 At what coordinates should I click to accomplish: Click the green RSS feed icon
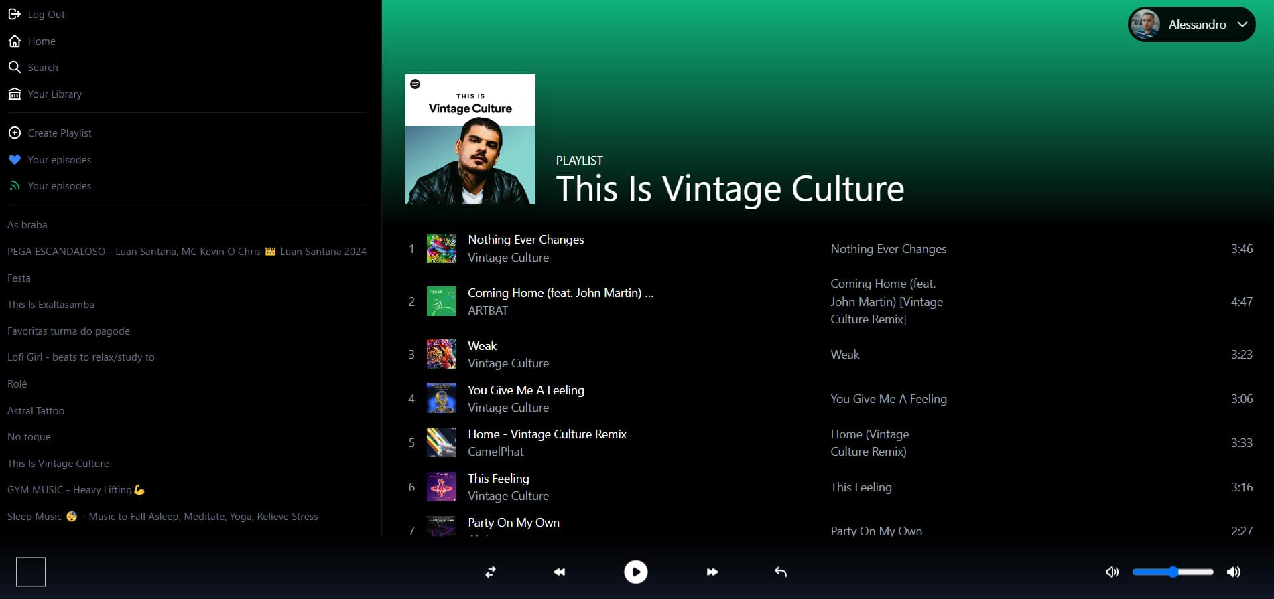pos(14,185)
